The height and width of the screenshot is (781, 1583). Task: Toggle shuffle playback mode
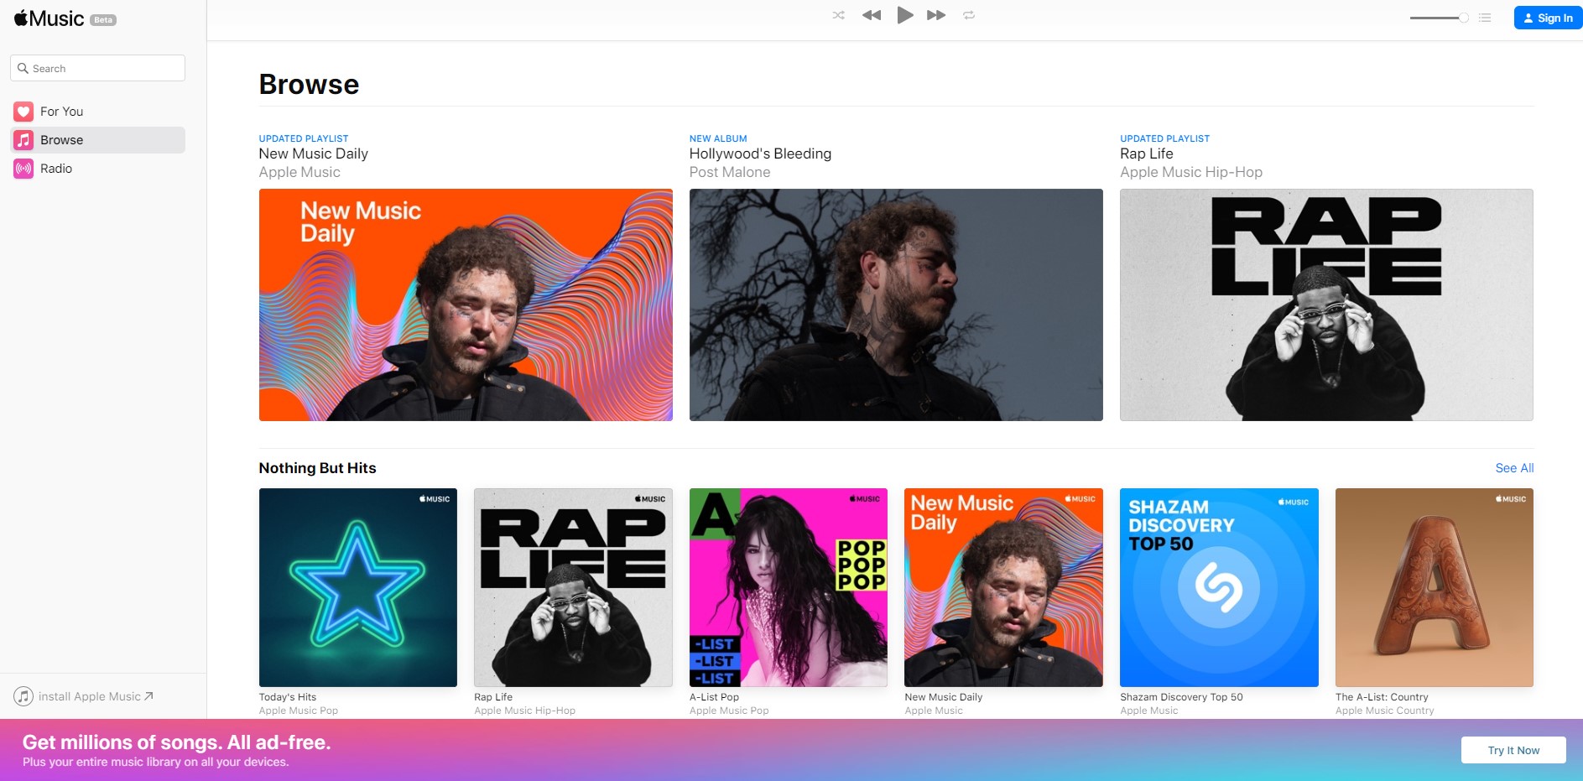837,14
